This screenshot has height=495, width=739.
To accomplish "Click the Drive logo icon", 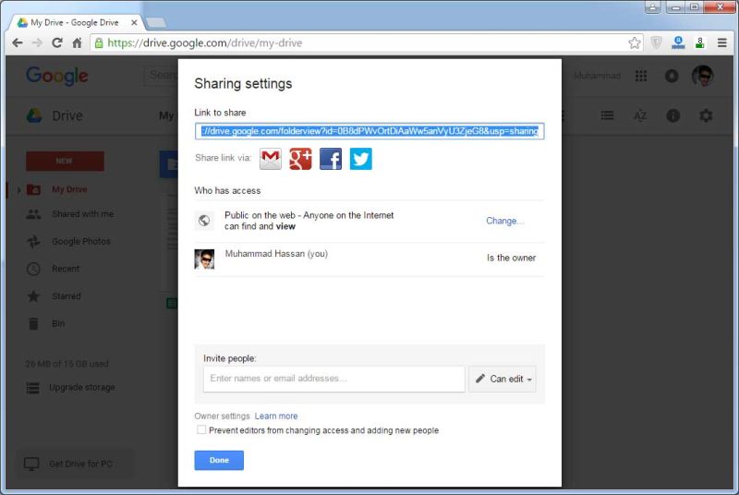I will pyautogui.click(x=34, y=115).
